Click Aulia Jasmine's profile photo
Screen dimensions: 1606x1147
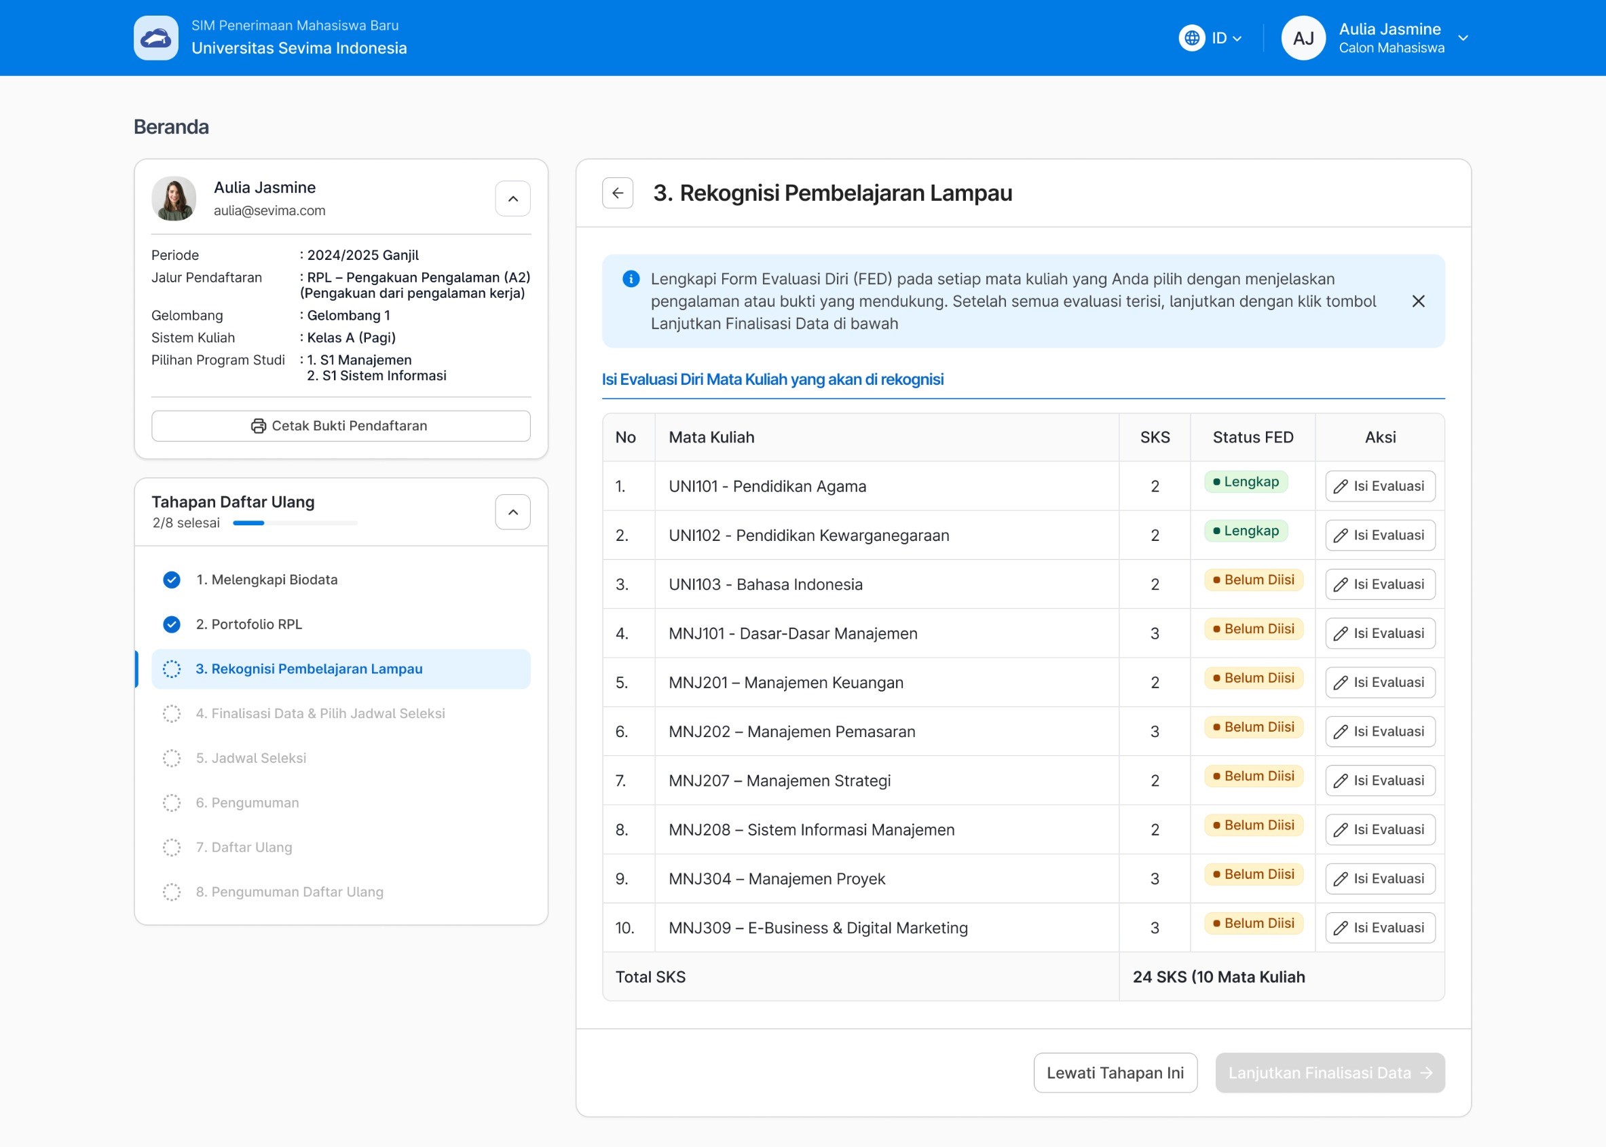[174, 198]
